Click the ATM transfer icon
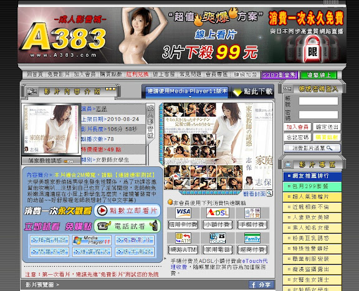This screenshot has height=291, width=359. [x=183, y=238]
